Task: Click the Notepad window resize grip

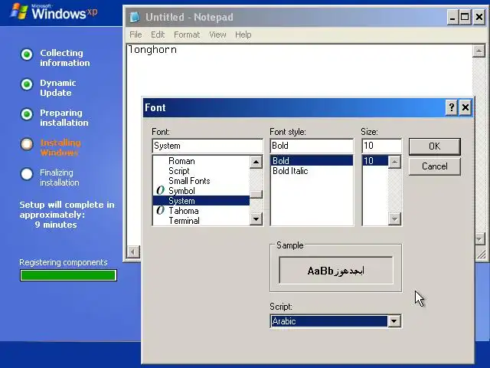Action: pos(481,255)
